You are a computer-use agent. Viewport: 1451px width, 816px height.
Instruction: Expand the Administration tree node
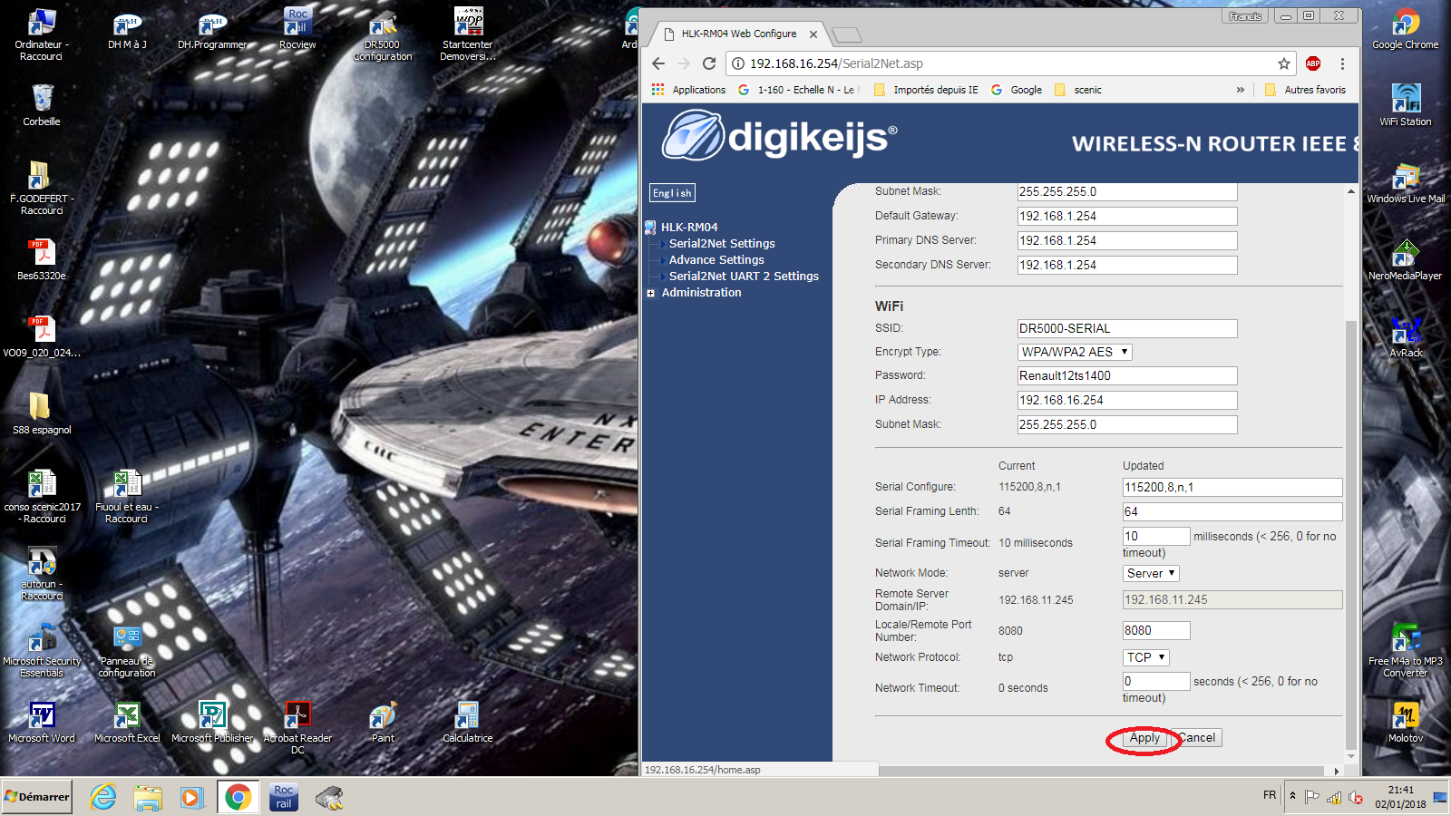[650, 293]
